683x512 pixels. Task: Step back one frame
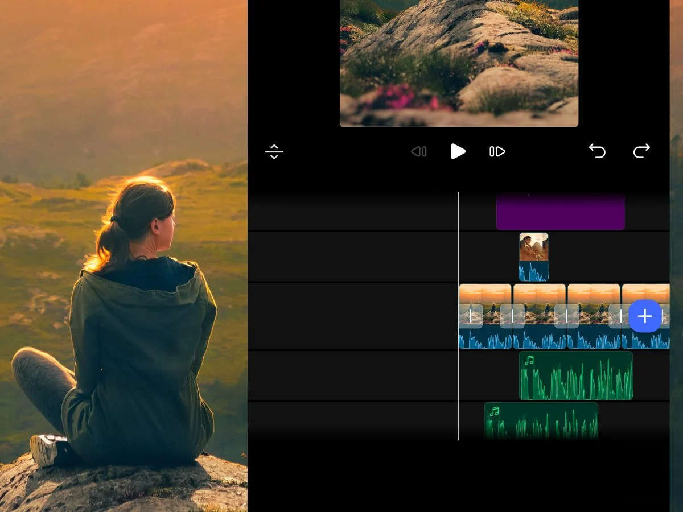pos(419,152)
